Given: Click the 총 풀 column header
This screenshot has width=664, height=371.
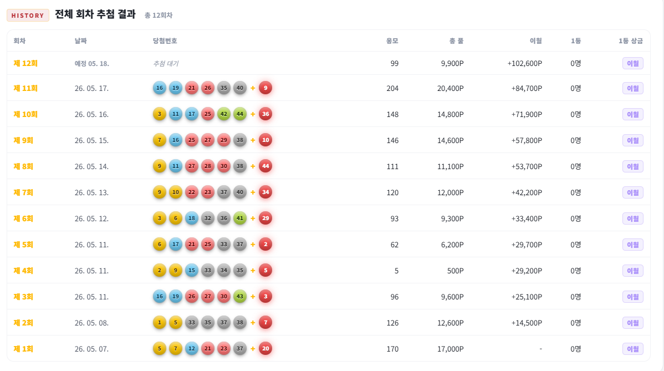Looking at the screenshot, I should click(456, 40).
